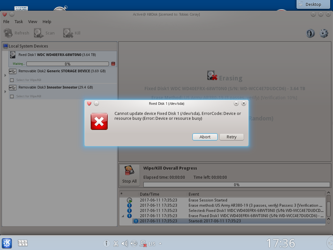Click the Abort button in error dialog
This screenshot has width=333, height=250.
pyautogui.click(x=205, y=137)
